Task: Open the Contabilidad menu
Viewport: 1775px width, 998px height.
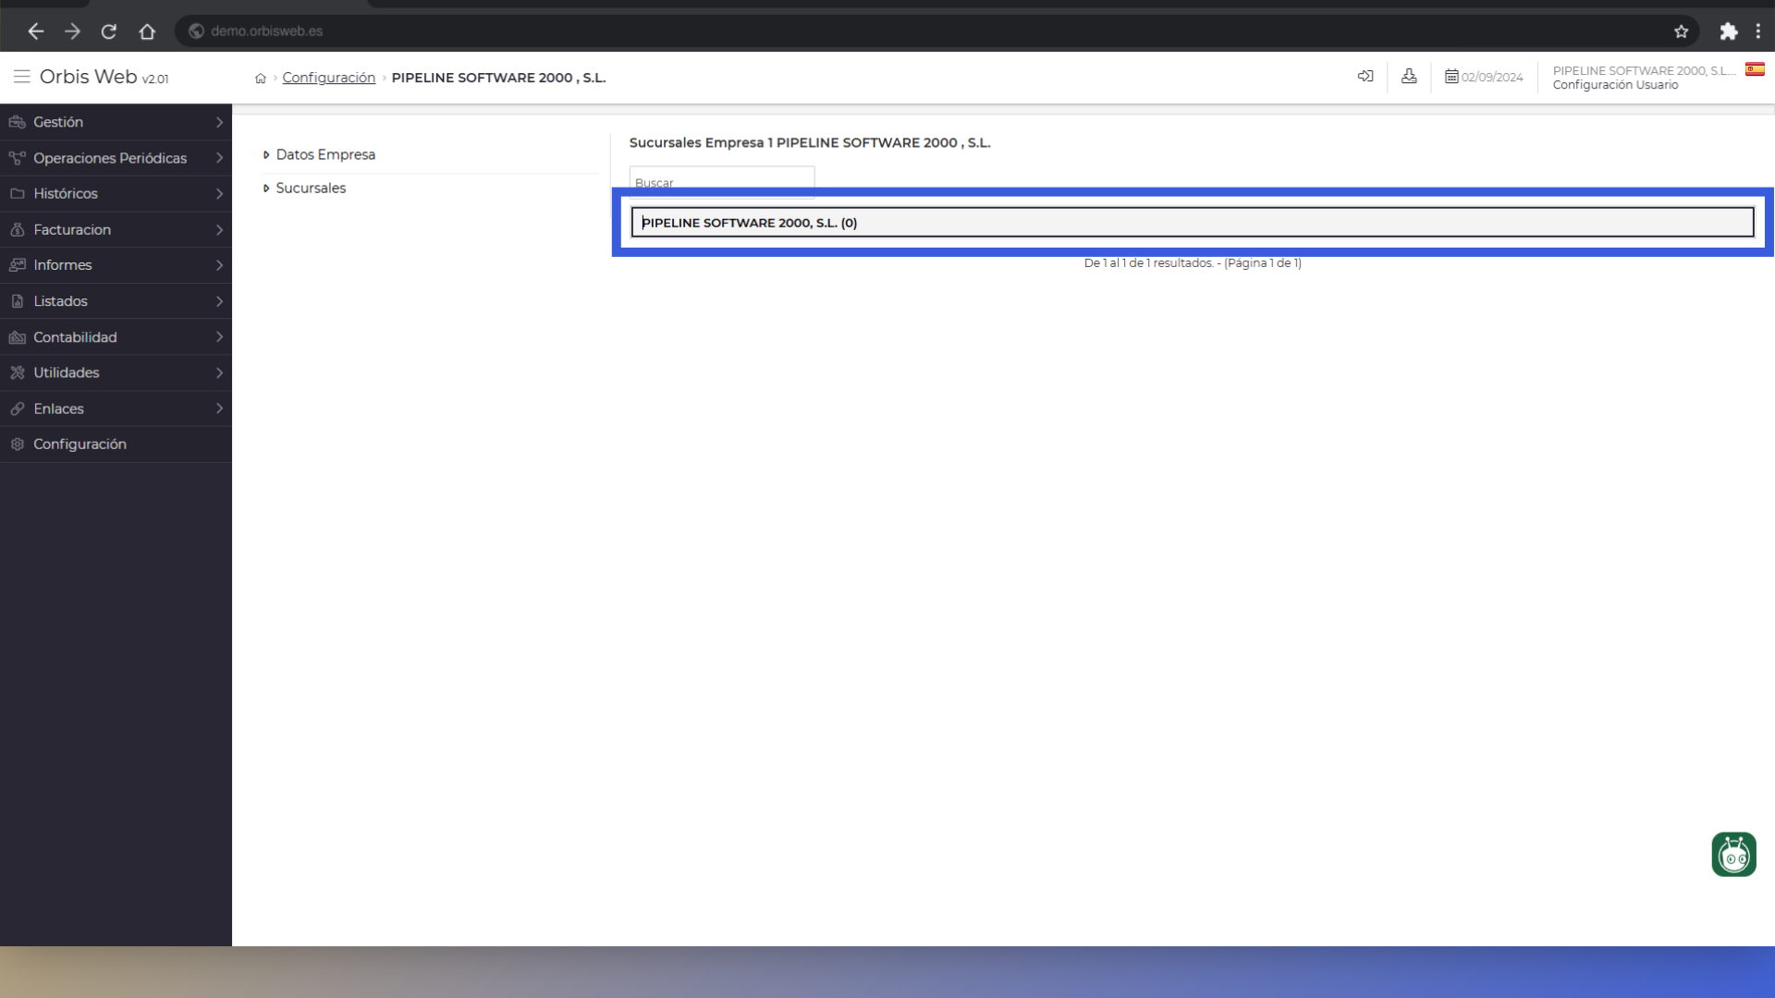Action: tap(116, 337)
